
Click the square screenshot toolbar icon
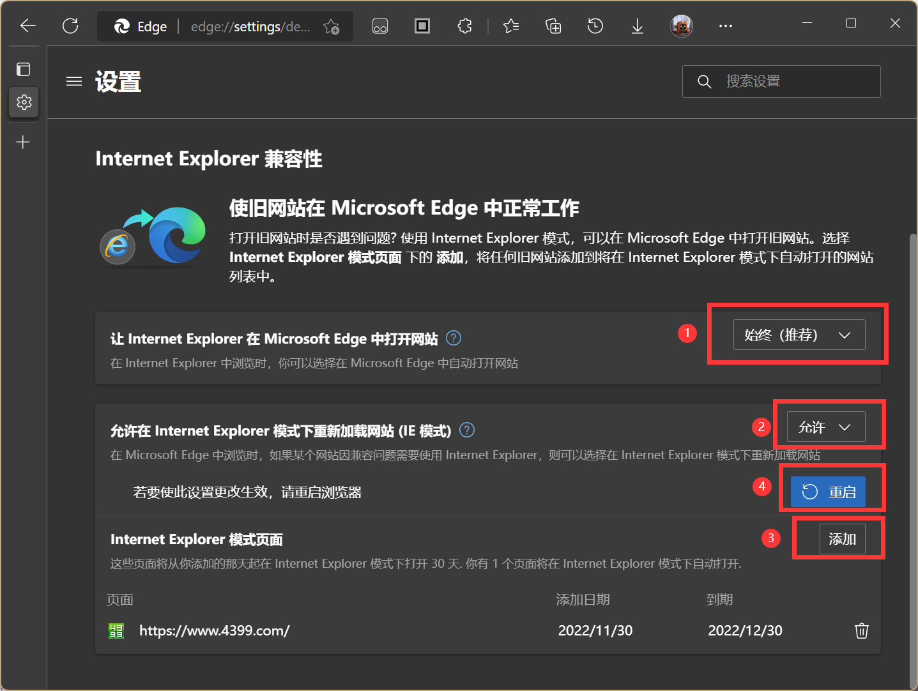[x=422, y=26]
